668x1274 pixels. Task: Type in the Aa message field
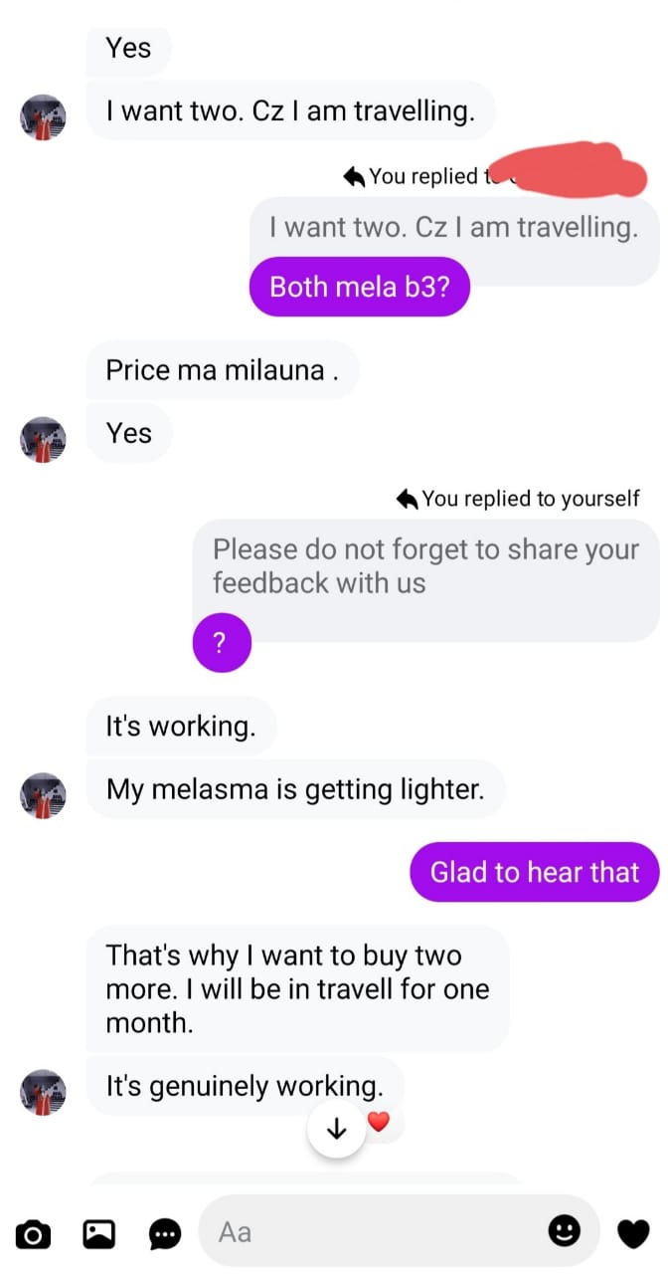[x=378, y=1232]
